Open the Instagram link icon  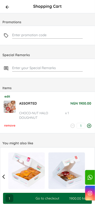[90, 193]
